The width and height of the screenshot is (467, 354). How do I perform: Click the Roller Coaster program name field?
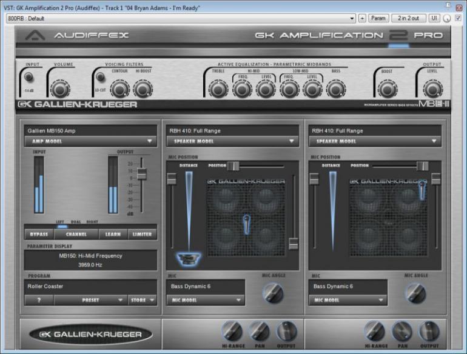point(90,287)
